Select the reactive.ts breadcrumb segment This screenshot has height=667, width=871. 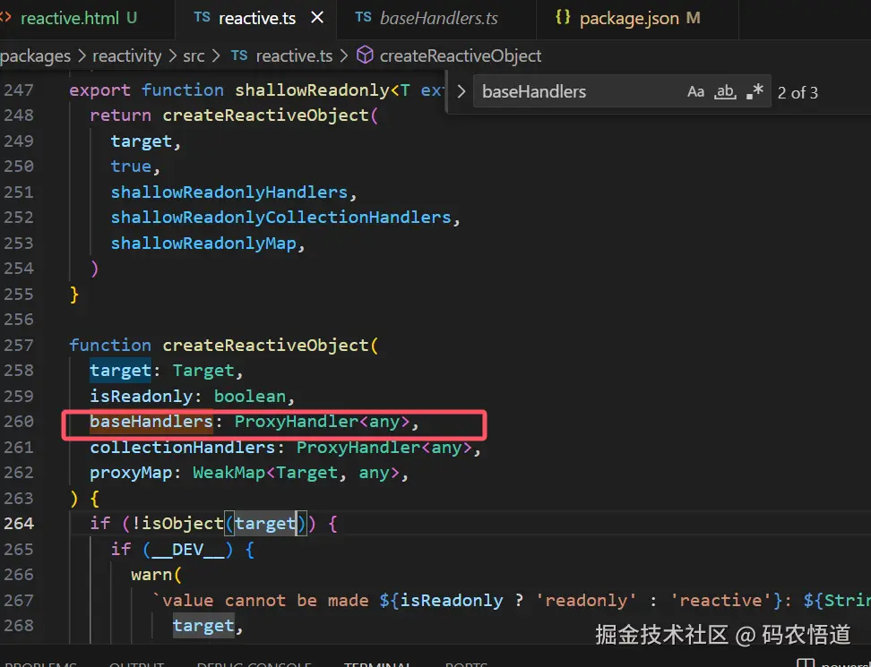click(x=294, y=56)
